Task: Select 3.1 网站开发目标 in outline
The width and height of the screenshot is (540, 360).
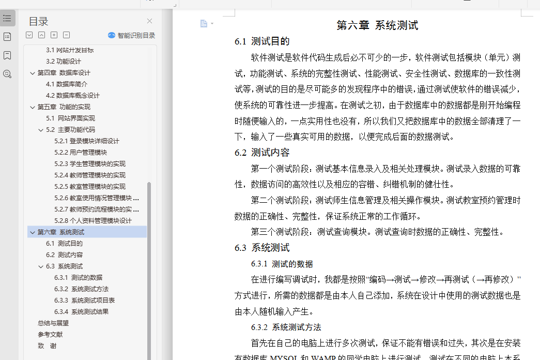Action: [x=70, y=50]
